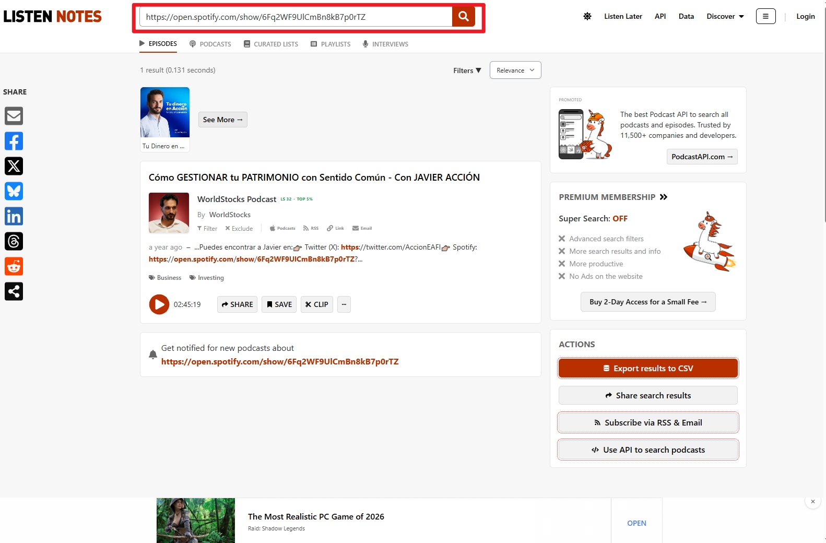
Task: Expand PREMIUM MEMBERSHIP heading arrows
Action: [x=664, y=197]
